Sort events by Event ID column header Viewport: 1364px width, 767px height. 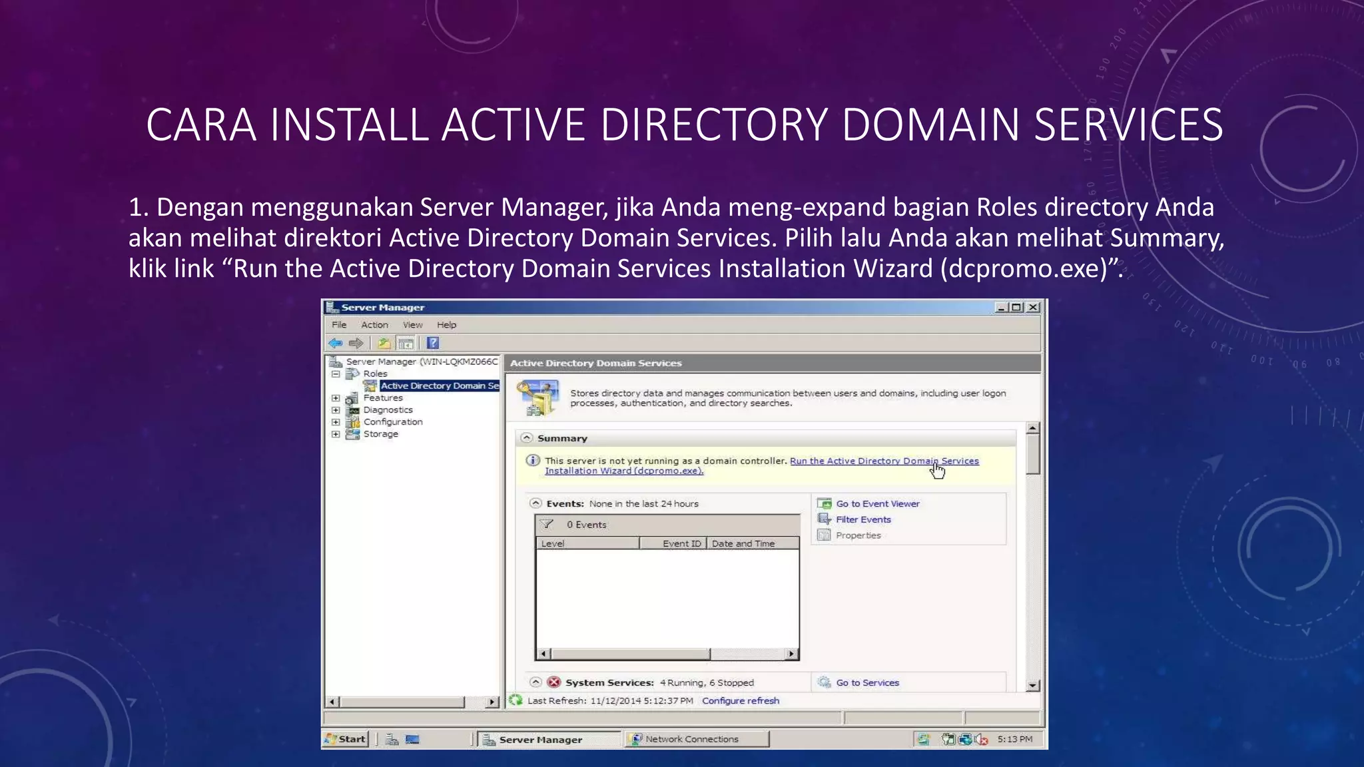click(x=673, y=543)
